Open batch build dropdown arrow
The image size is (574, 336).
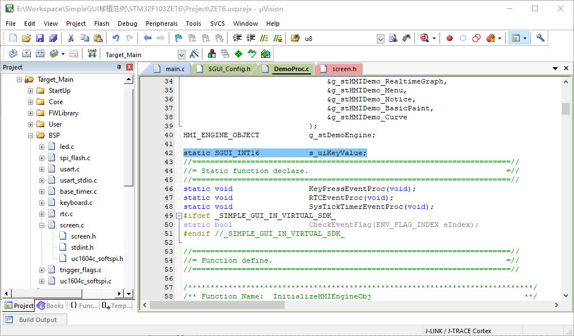[63, 54]
